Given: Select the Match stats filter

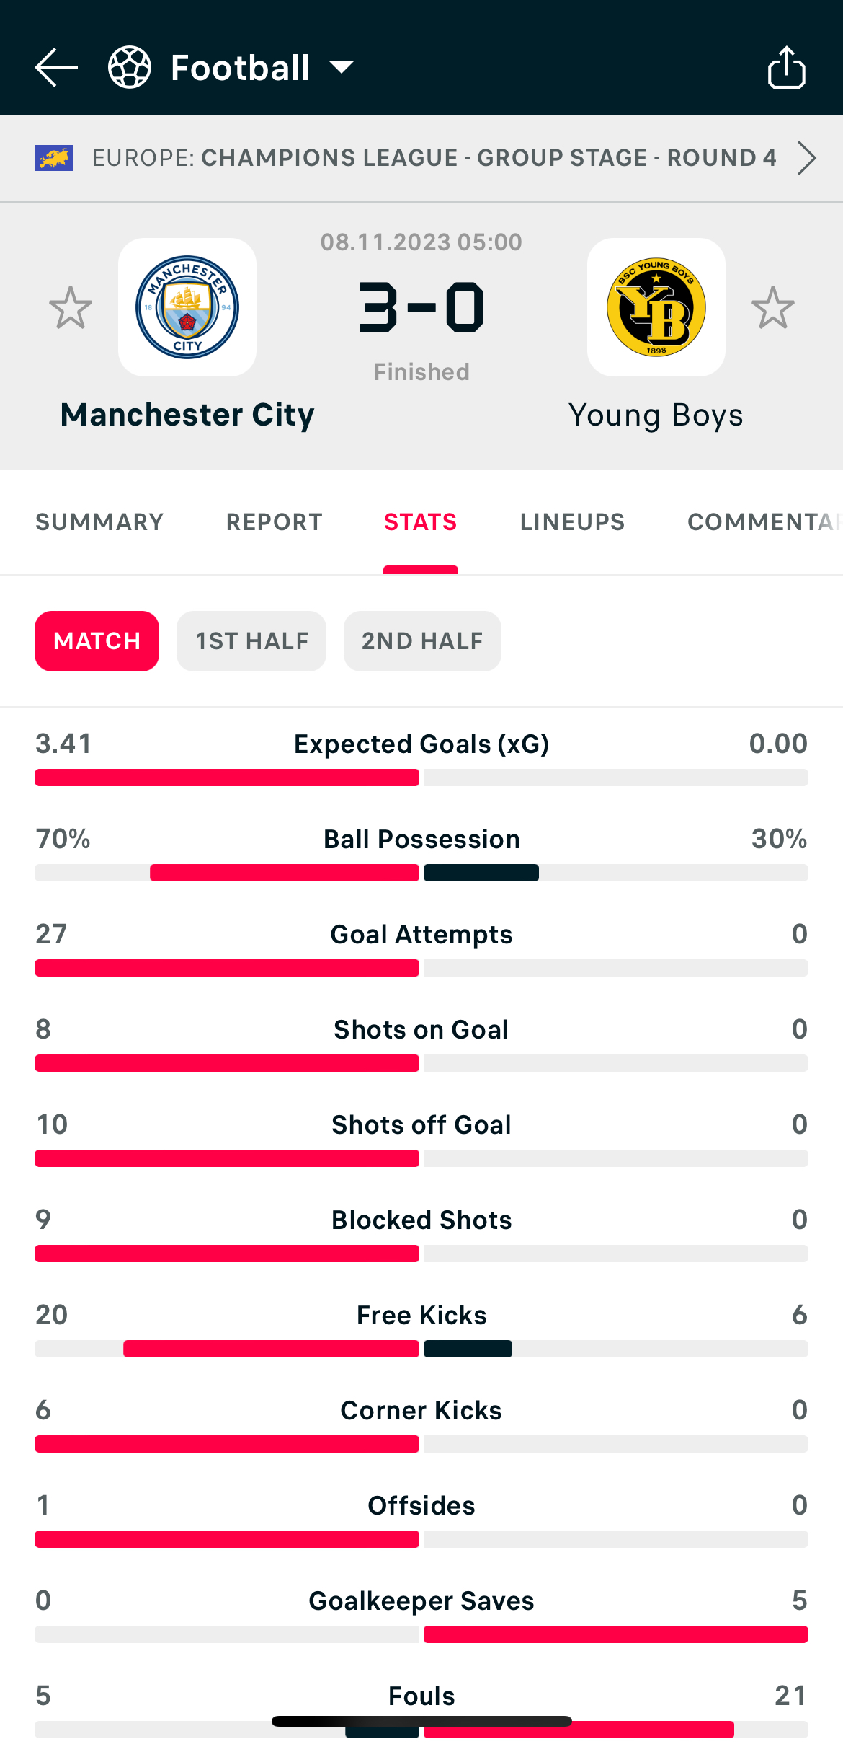Looking at the screenshot, I should tap(97, 641).
